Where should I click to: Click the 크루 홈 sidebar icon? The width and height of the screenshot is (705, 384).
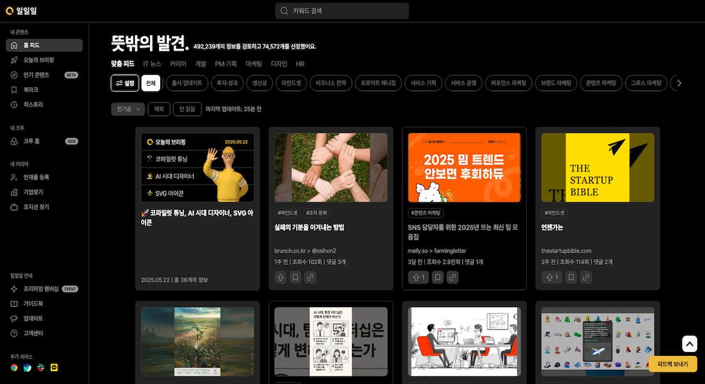[14, 141]
